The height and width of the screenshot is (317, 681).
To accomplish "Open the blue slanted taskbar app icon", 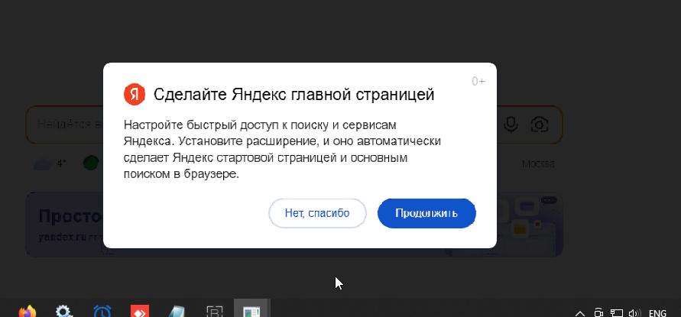I will pyautogui.click(x=177, y=312).
